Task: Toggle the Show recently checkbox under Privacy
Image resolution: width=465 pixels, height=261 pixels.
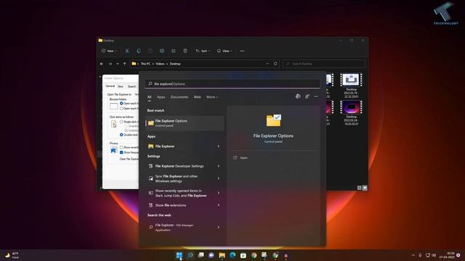Action: [x=121, y=147]
